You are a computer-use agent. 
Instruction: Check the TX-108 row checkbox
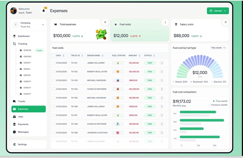click(x=54, y=124)
